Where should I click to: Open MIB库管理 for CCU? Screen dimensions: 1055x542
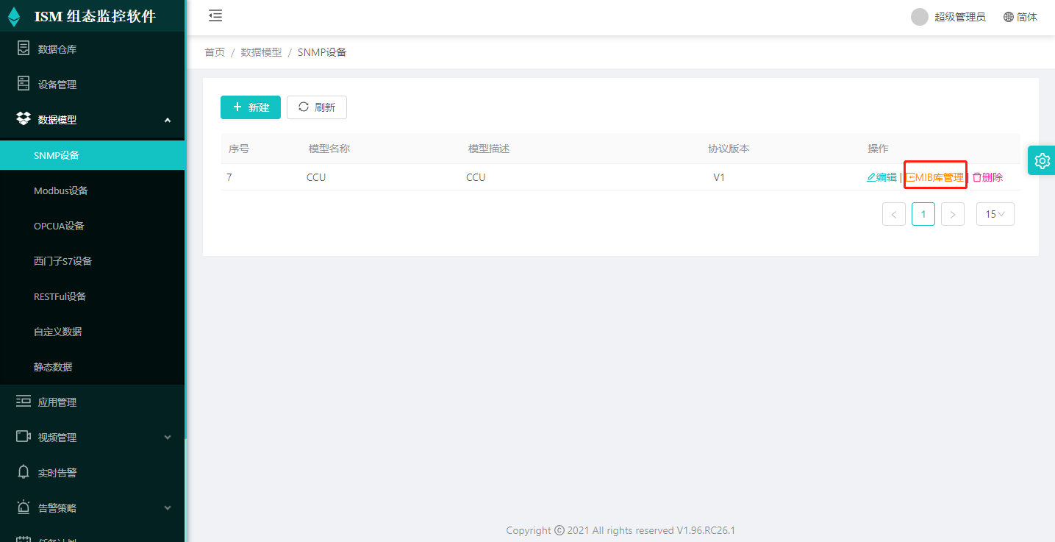934,177
